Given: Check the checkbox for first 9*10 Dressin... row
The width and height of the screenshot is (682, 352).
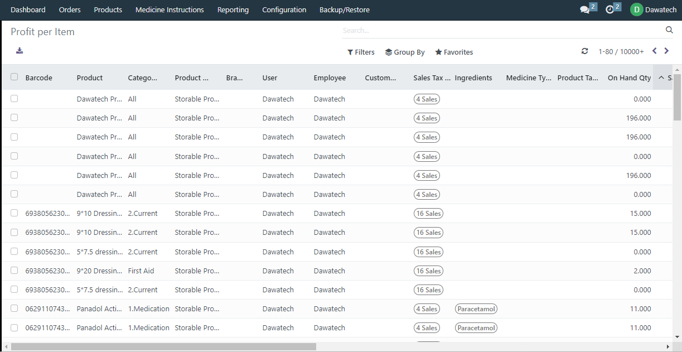Looking at the screenshot, I should (x=14, y=213).
